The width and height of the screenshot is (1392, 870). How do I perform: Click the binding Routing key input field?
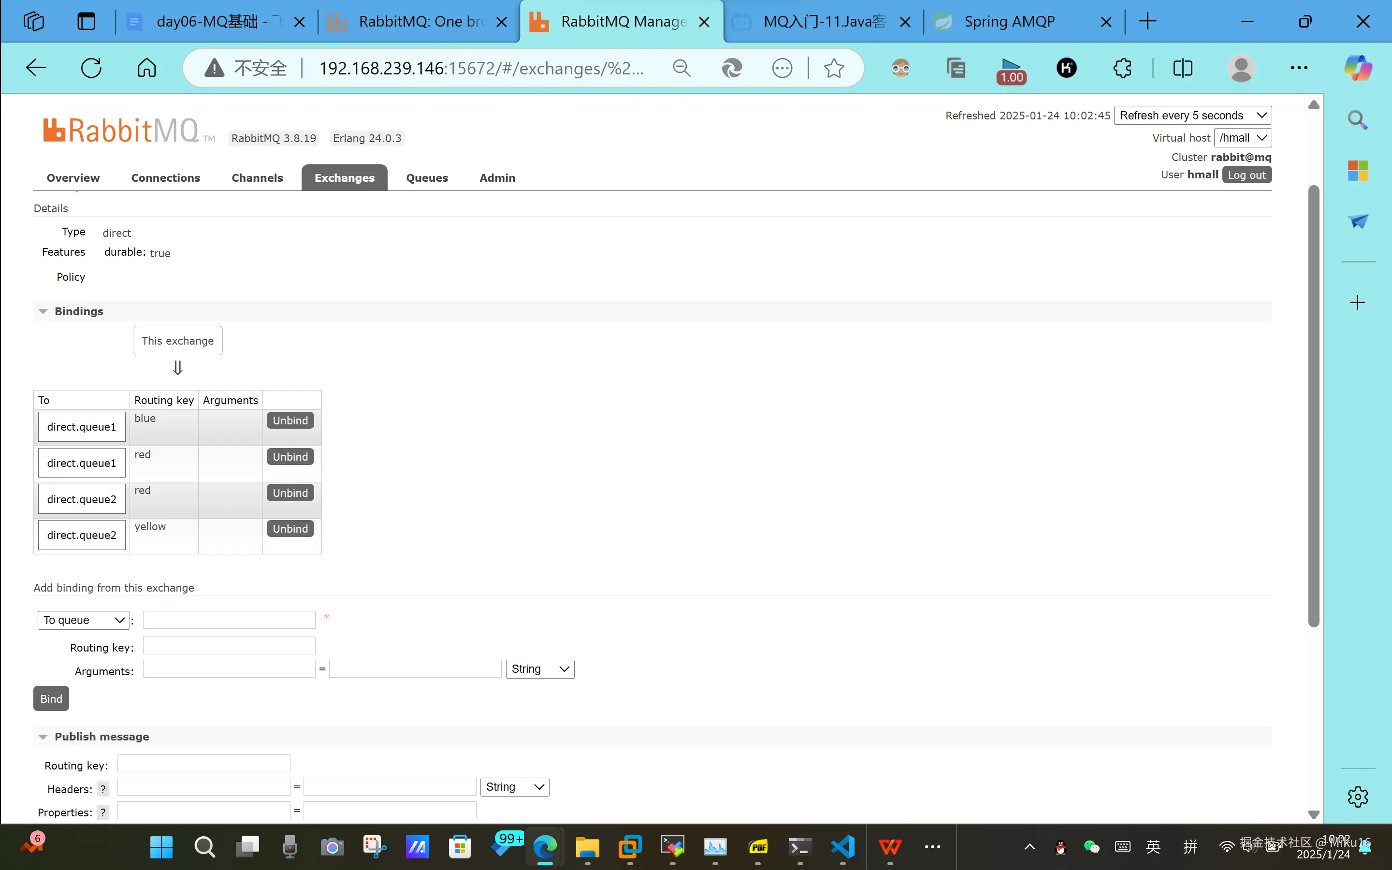229,646
